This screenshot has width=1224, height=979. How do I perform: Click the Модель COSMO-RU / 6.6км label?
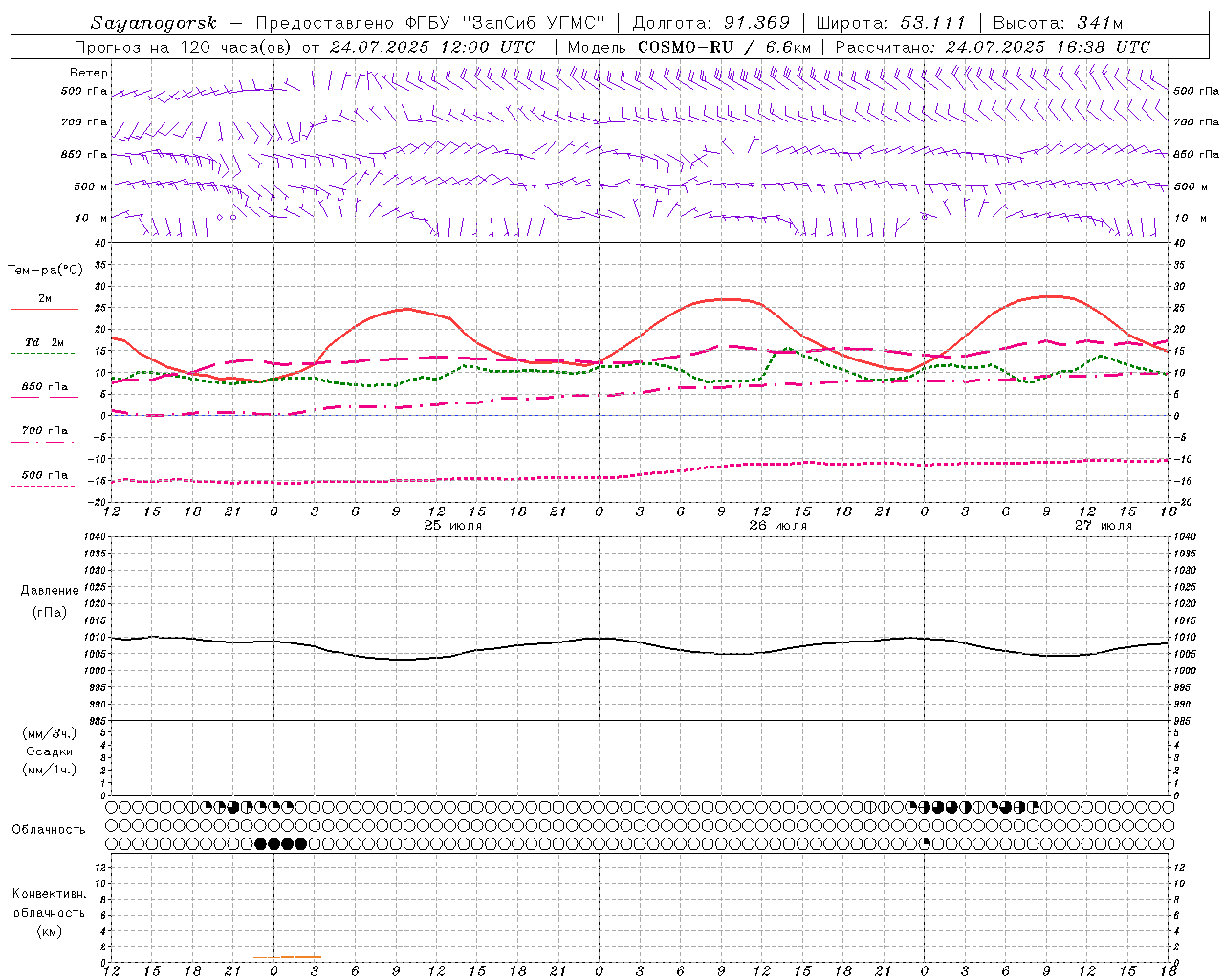click(x=688, y=47)
